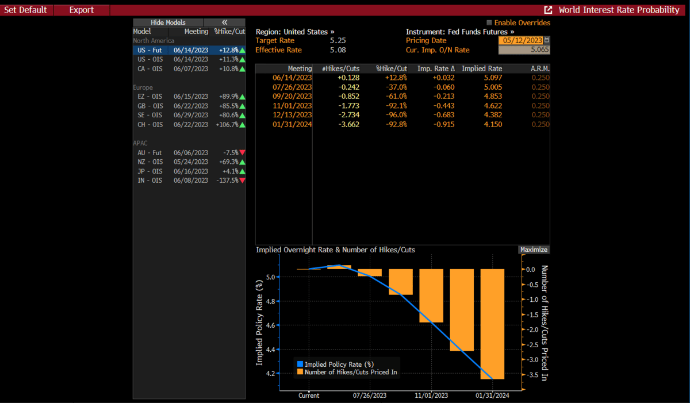
Task: Click the orange bar for 01/31/2024 in chart
Action: point(492,324)
